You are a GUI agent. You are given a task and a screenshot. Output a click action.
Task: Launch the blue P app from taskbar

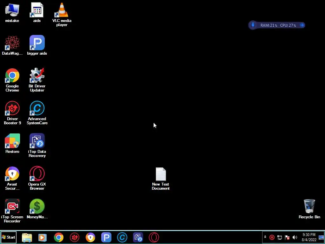coord(106,237)
